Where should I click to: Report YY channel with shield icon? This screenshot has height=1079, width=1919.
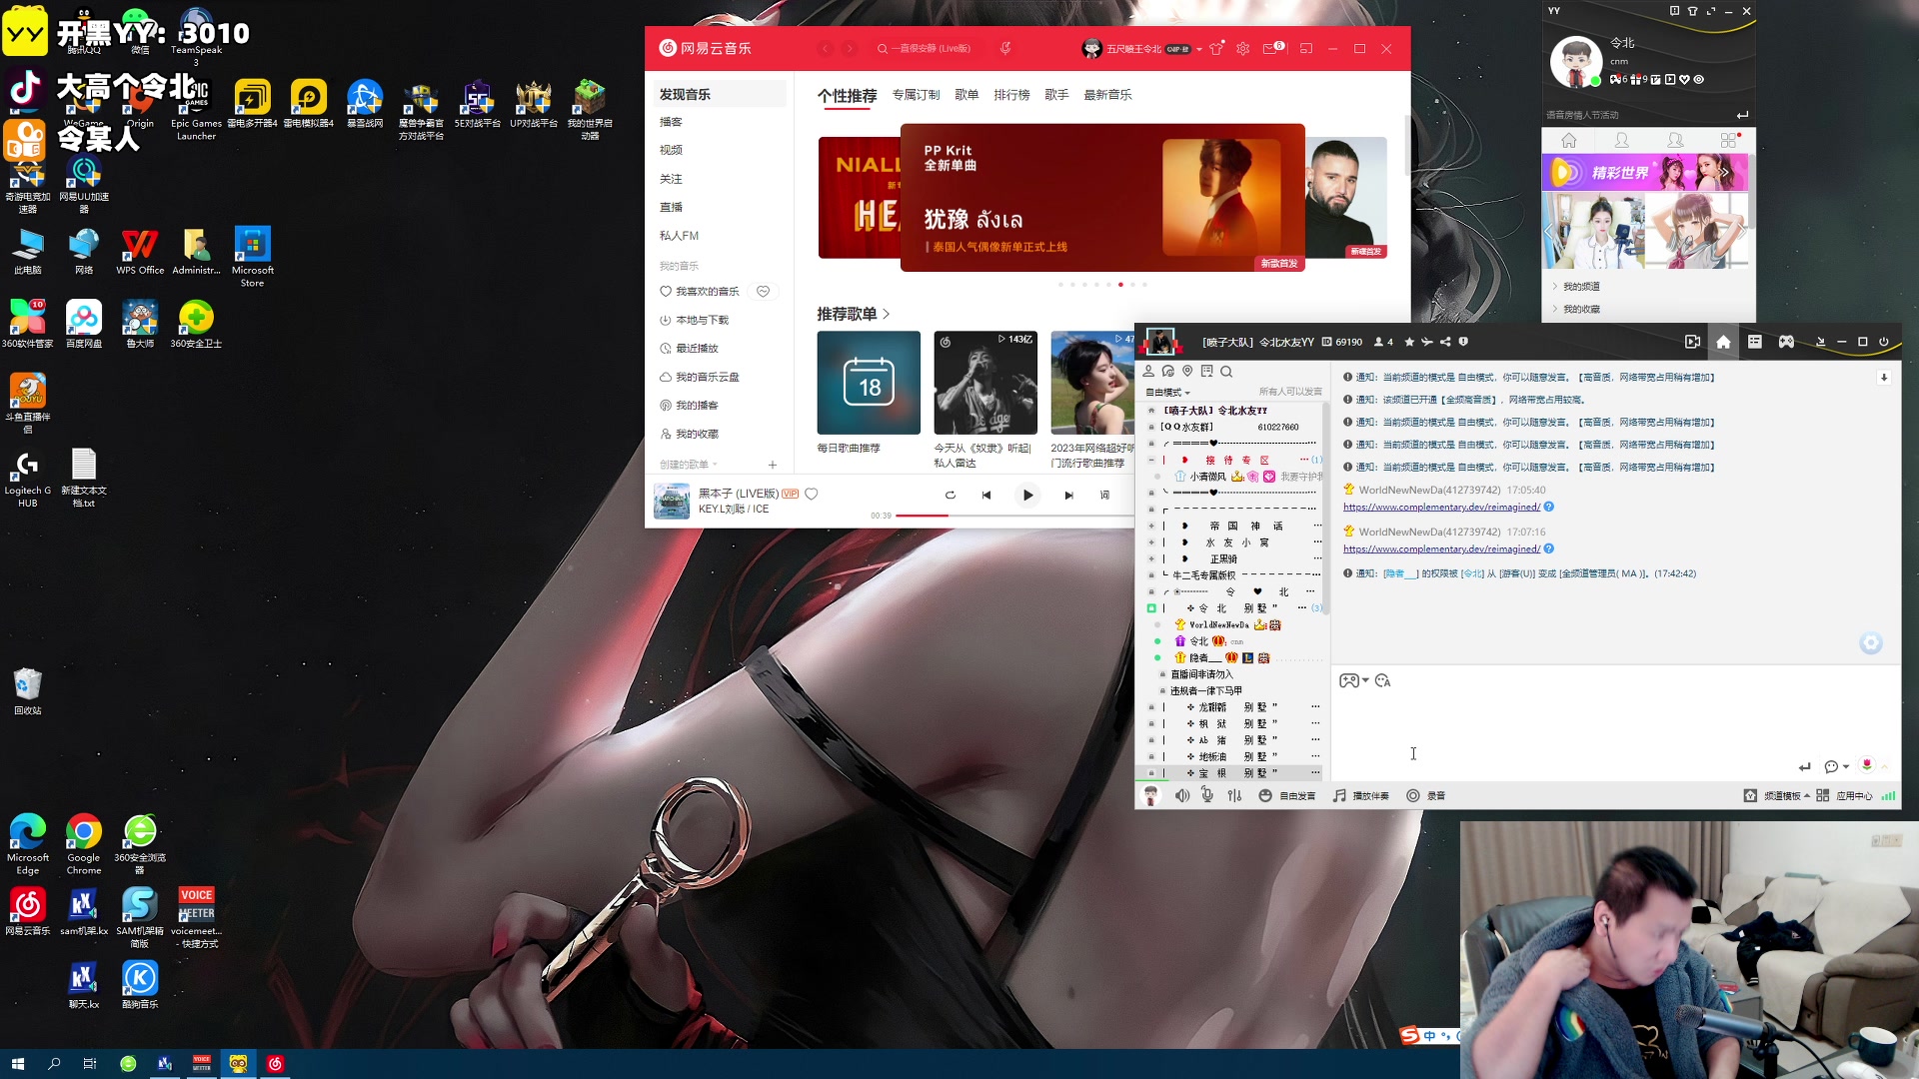click(x=1463, y=342)
